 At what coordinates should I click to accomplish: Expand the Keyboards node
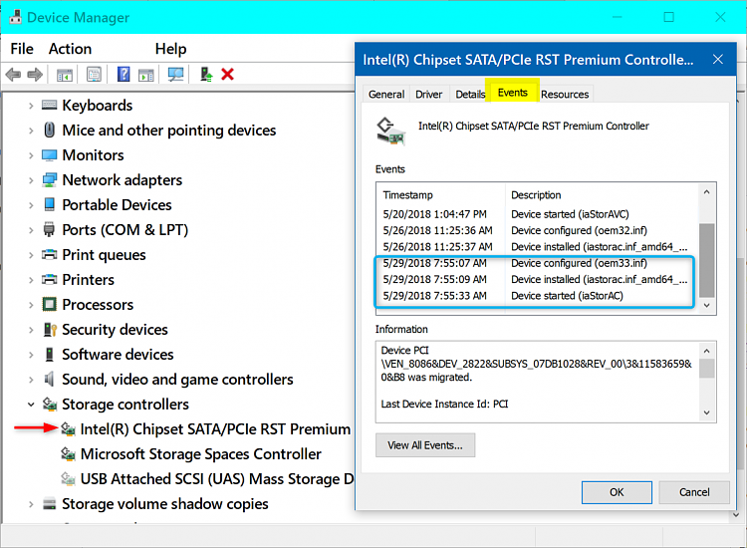coord(31,106)
